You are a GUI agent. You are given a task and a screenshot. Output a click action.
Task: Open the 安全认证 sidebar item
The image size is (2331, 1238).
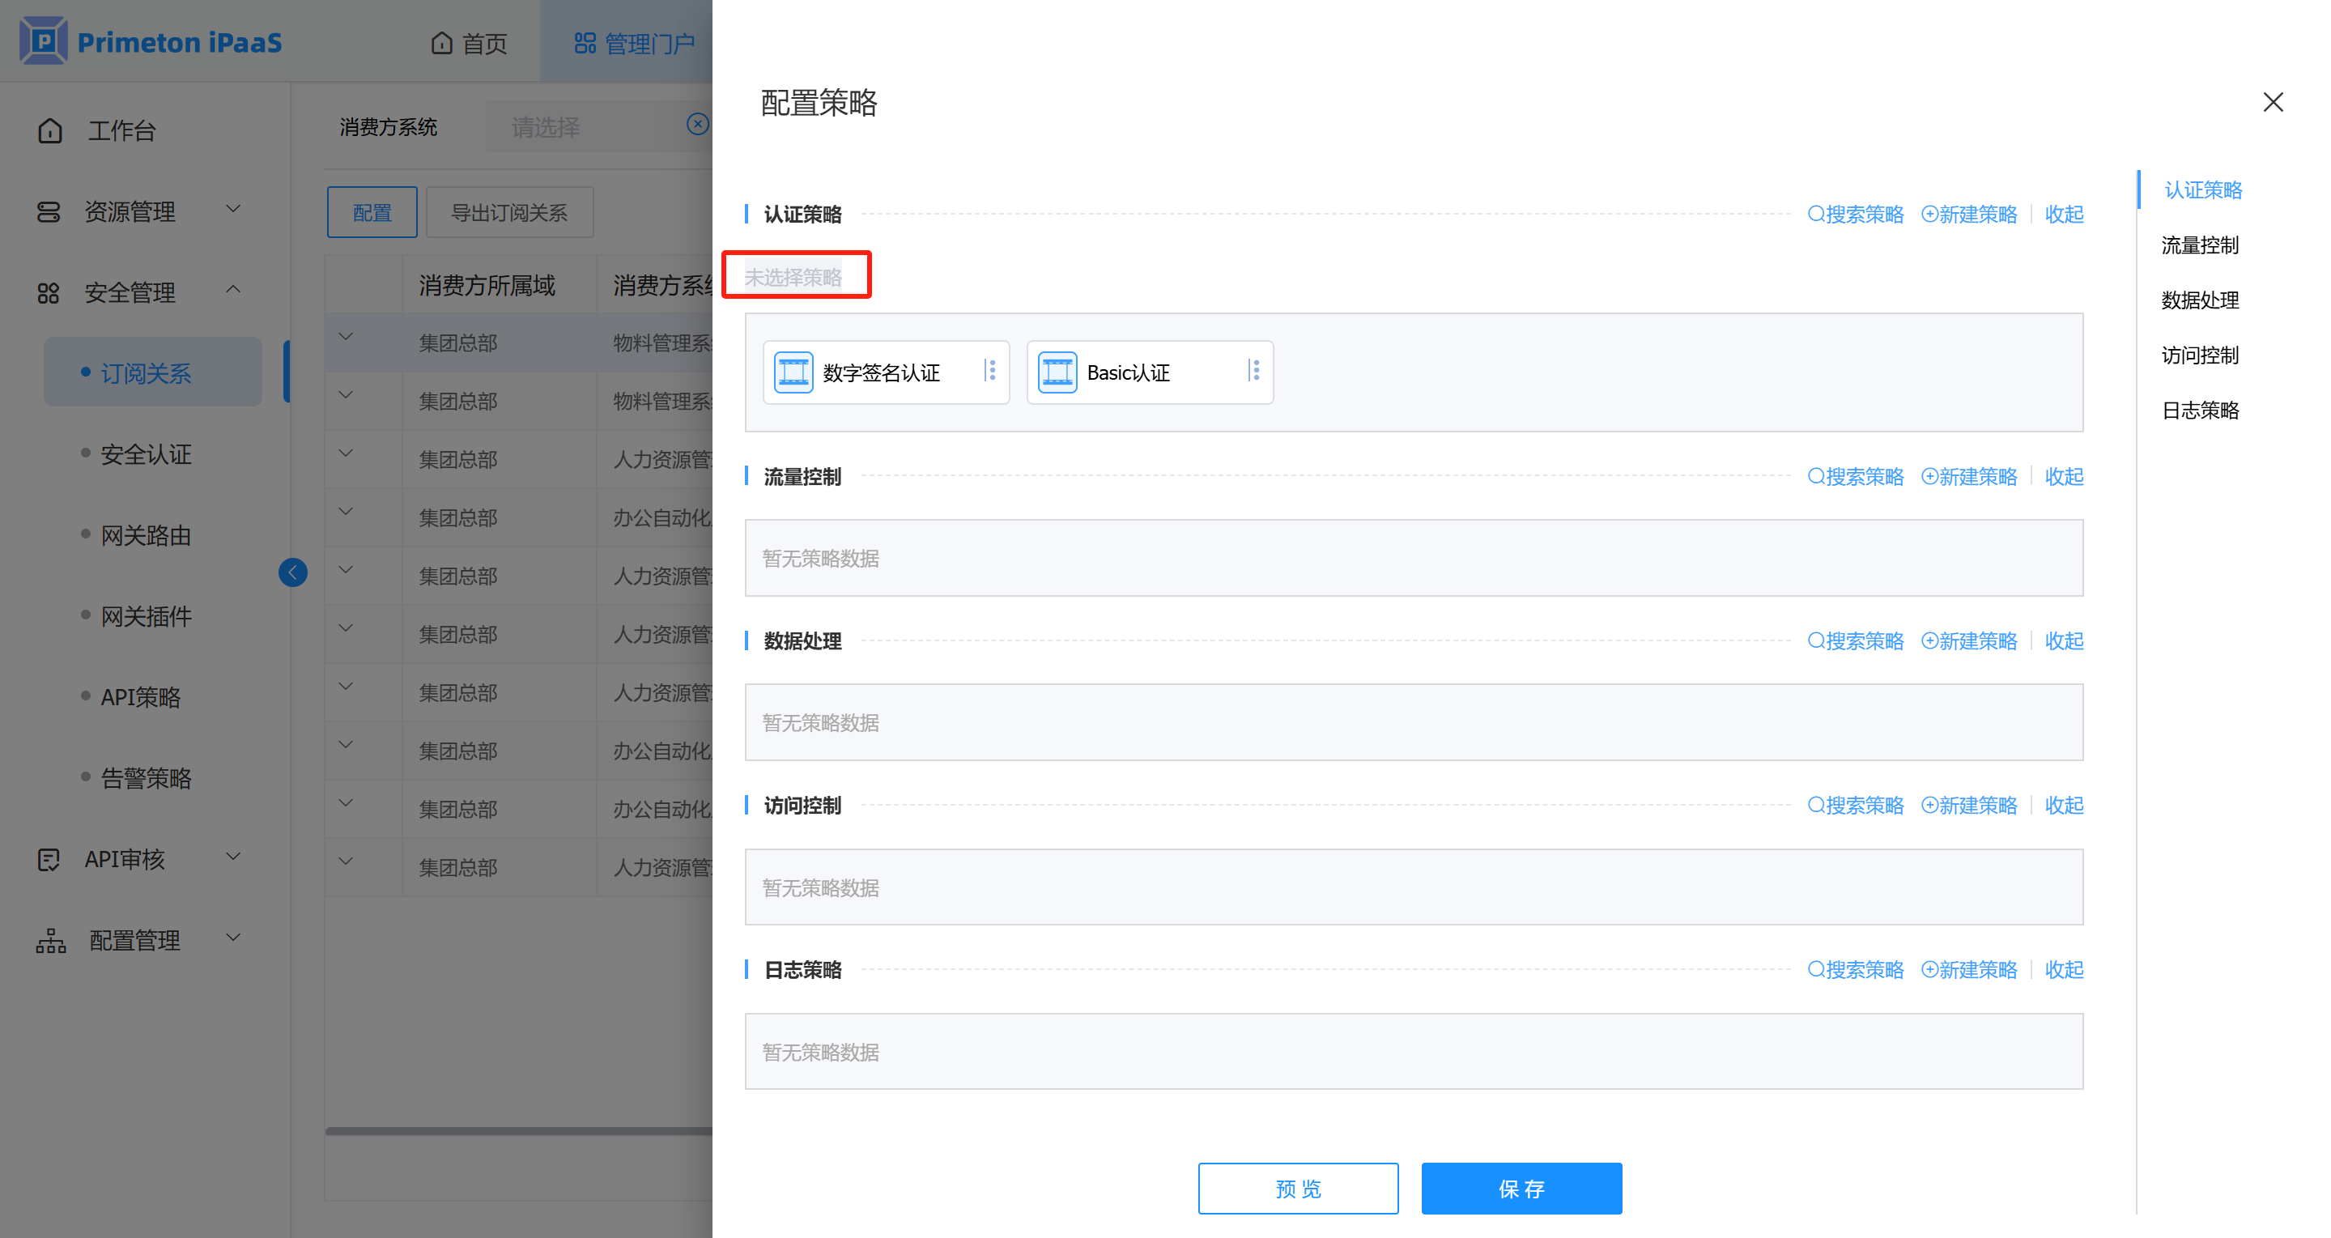[x=146, y=454]
